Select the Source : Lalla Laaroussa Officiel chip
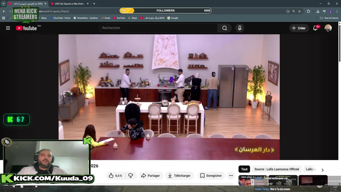The image size is (341, 192). pyautogui.click(x=277, y=169)
